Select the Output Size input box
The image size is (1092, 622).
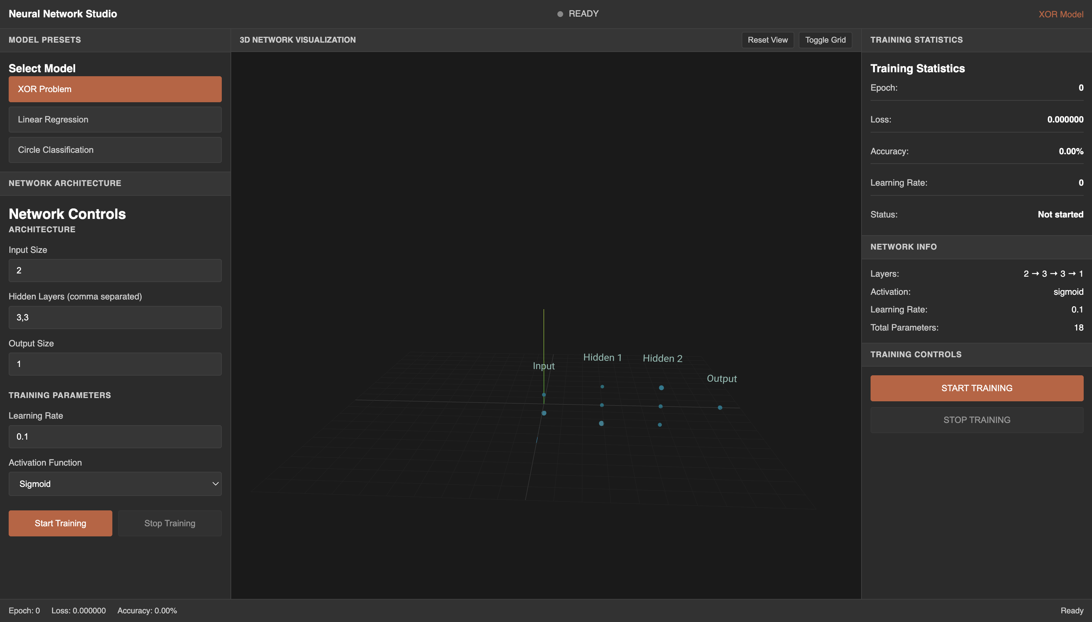click(115, 363)
